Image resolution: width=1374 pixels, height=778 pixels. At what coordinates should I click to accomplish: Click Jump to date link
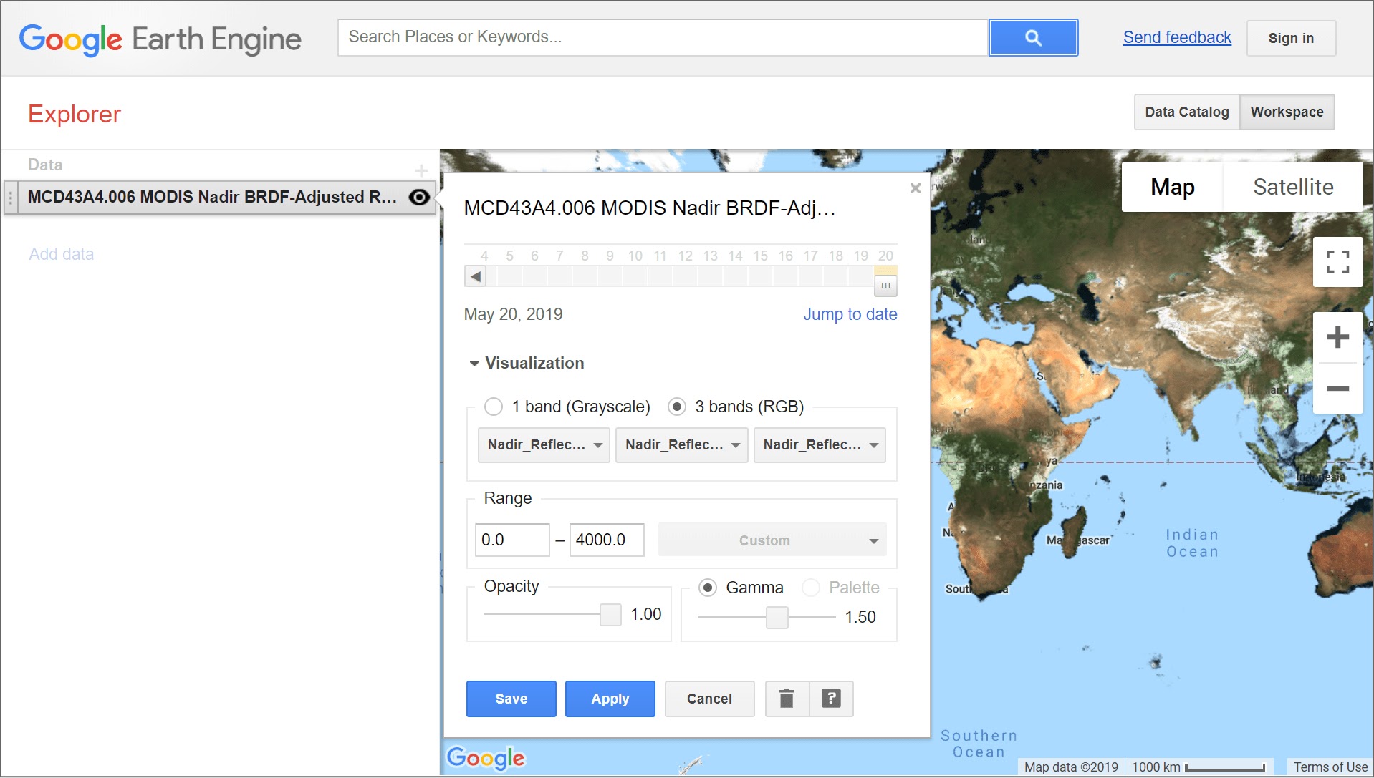(x=850, y=314)
